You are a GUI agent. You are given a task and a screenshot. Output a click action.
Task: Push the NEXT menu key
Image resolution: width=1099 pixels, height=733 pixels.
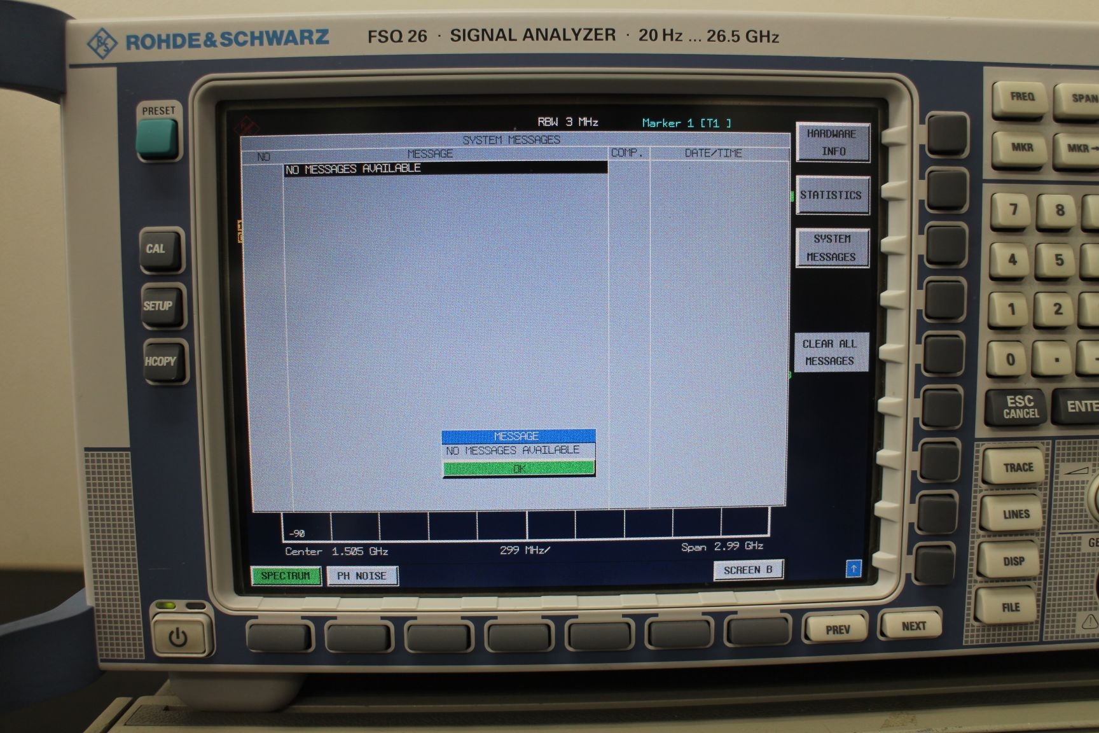coord(911,626)
